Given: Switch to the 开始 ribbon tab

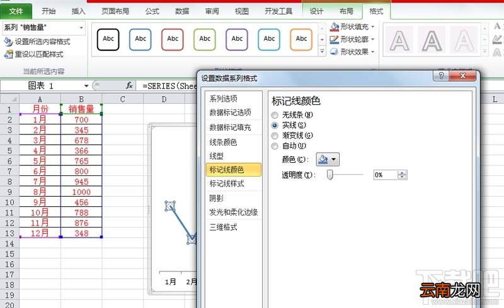Looking at the screenshot, I should pos(49,11).
